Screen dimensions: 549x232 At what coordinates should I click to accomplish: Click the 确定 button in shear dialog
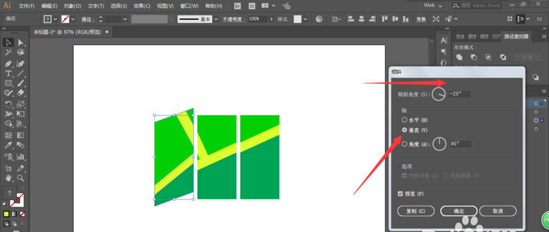[x=458, y=211]
